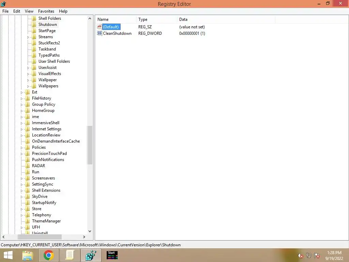The image size is (349, 262).
Task: Click the REG_DWORD type cell
Action: (x=150, y=33)
